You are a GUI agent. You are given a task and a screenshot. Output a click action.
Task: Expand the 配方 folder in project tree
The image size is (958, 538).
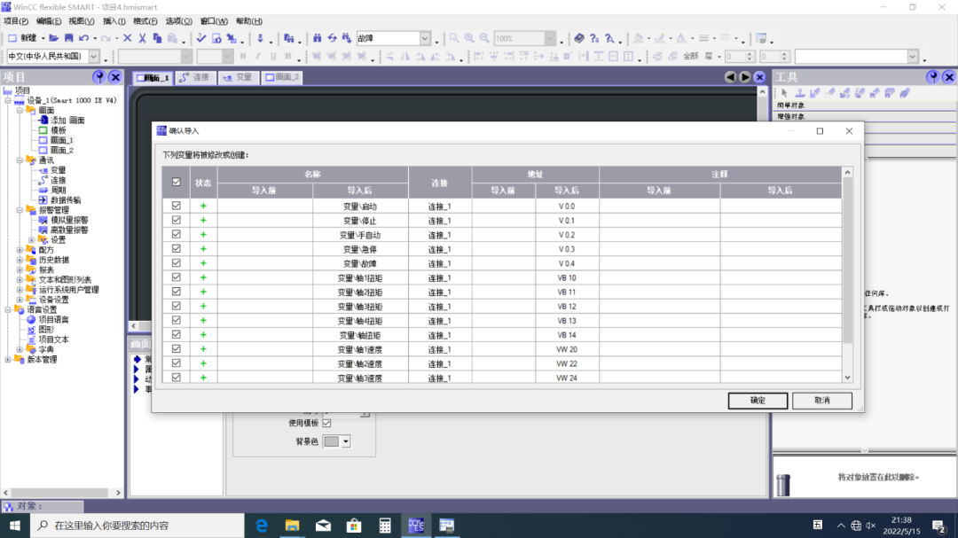[x=20, y=250]
